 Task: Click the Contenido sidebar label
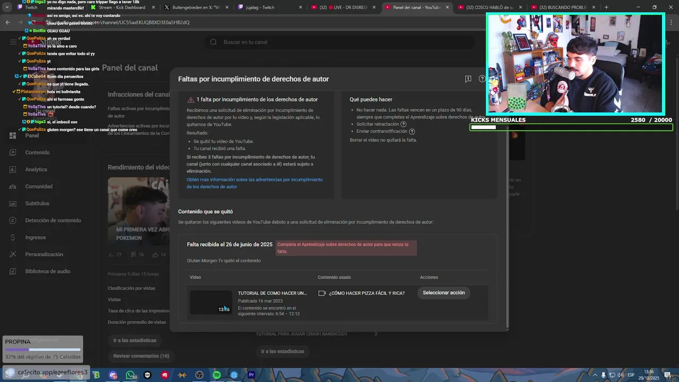(37, 152)
